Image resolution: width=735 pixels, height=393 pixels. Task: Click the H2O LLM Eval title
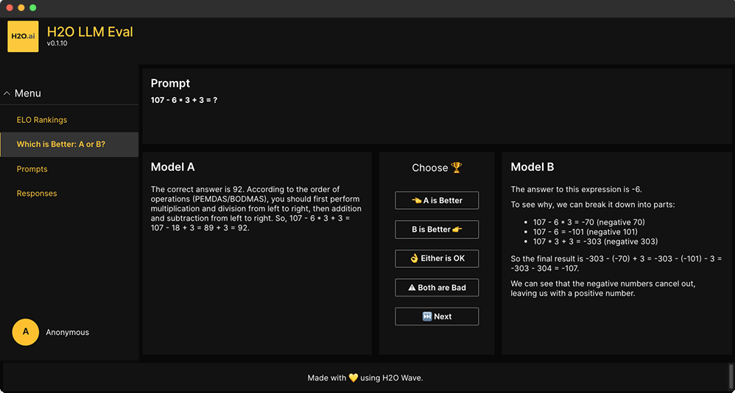pyautogui.click(x=90, y=32)
